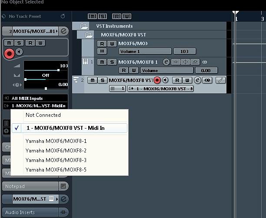Open the track preset icon beside No Track Preset
The width and height of the screenshot is (266, 218).
(4, 17)
